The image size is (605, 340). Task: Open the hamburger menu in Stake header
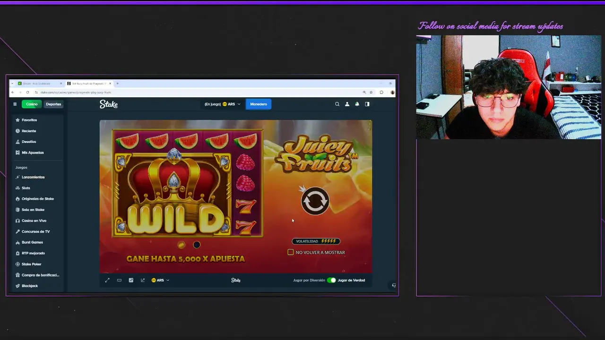[15, 104]
